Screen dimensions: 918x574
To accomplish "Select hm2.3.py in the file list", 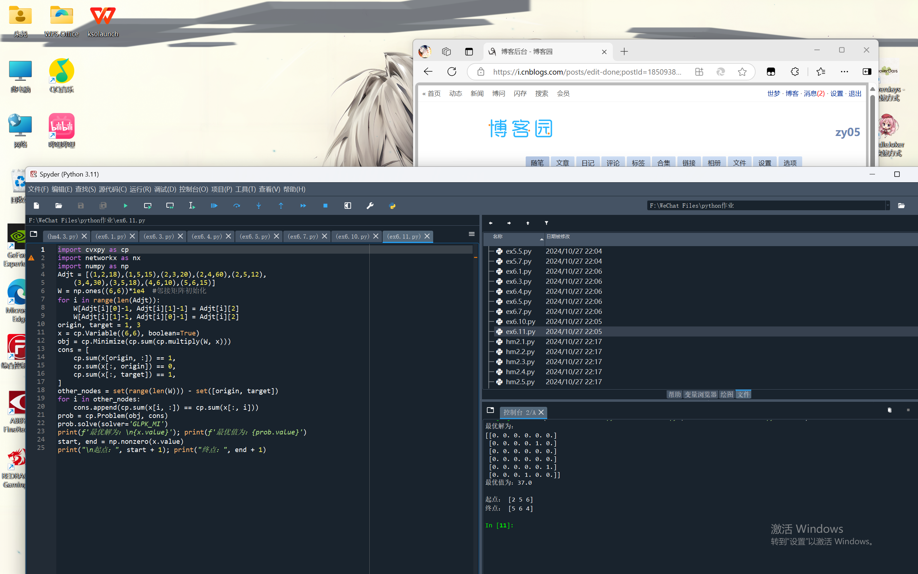I will click(520, 361).
